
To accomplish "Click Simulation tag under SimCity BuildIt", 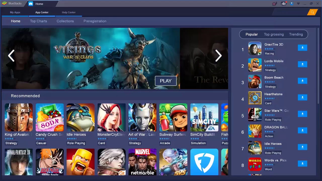I will pyautogui.click(x=198, y=143).
